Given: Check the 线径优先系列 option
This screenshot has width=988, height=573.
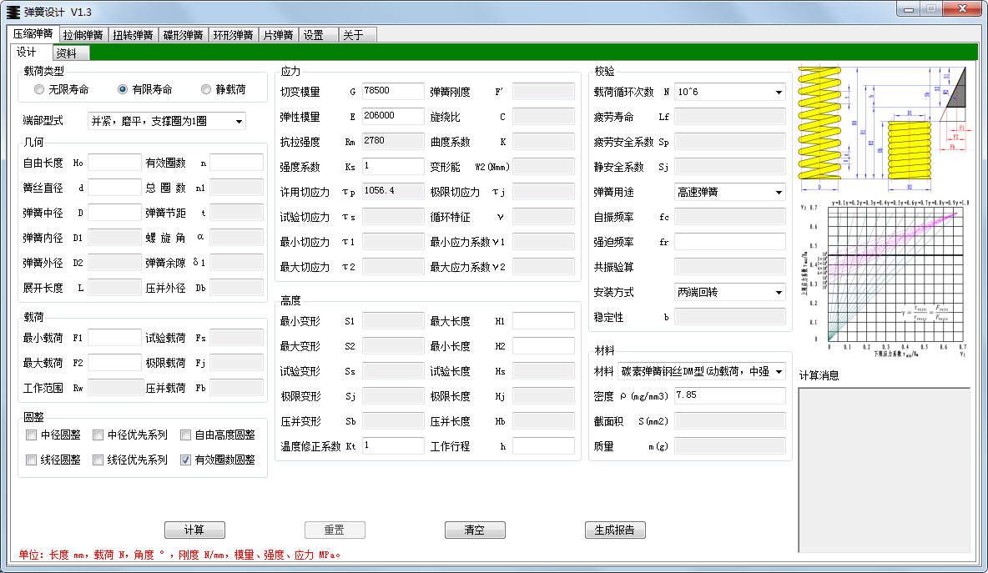Looking at the screenshot, I should [x=98, y=460].
